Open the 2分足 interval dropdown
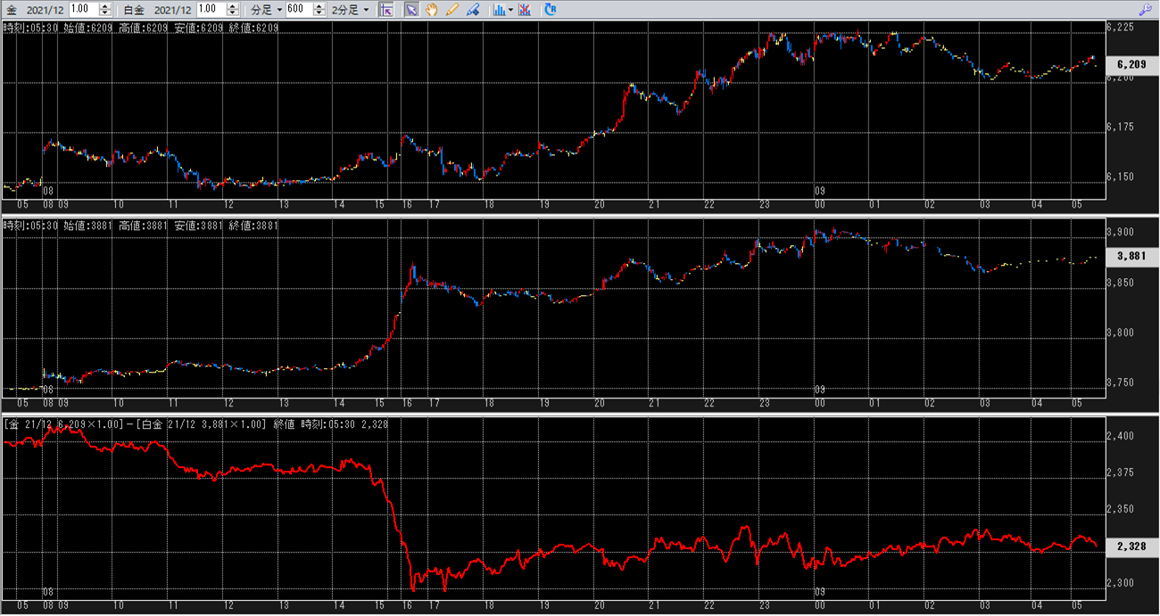 click(x=350, y=9)
